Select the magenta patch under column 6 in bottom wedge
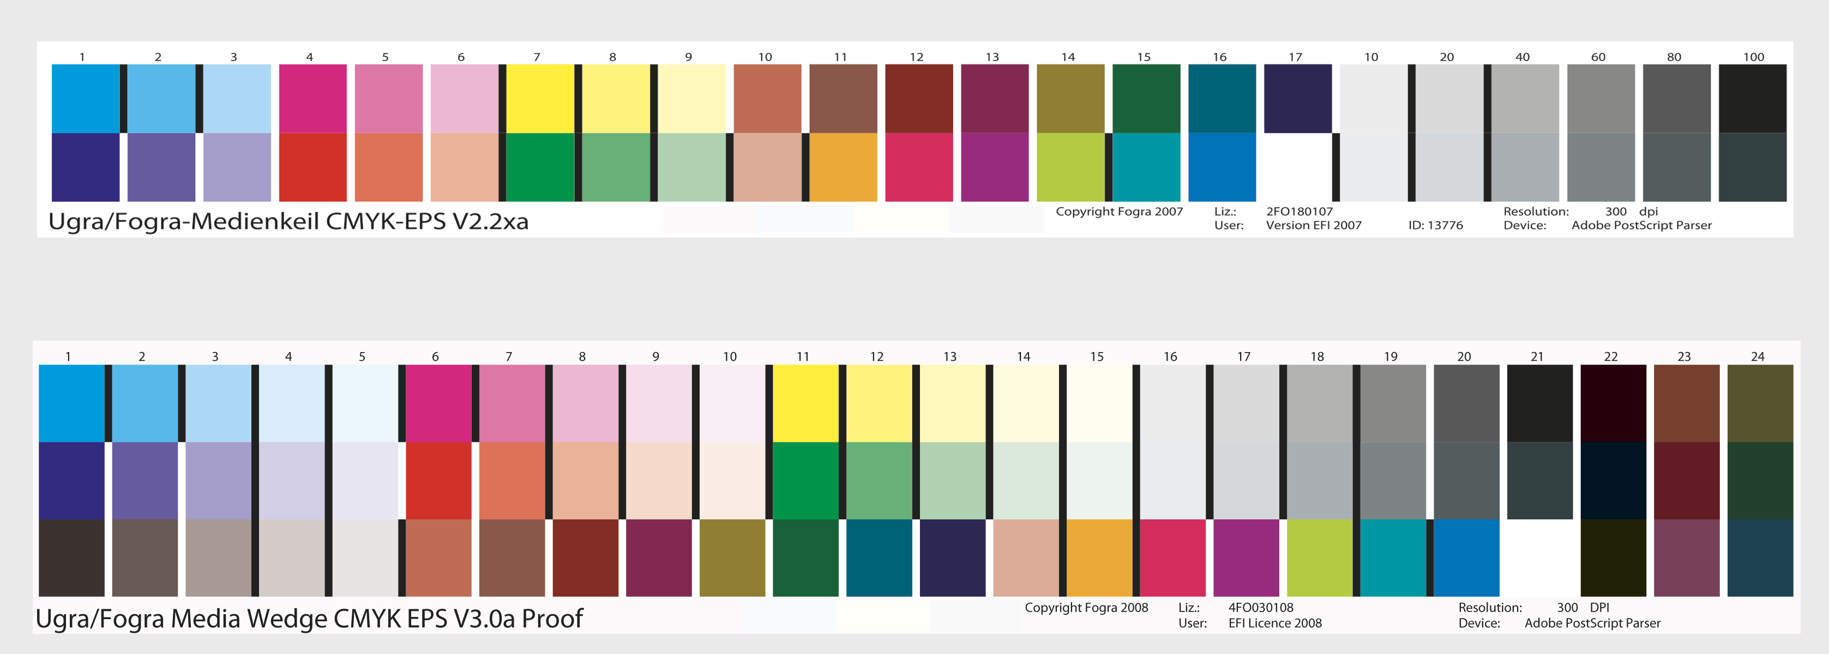 [439, 404]
